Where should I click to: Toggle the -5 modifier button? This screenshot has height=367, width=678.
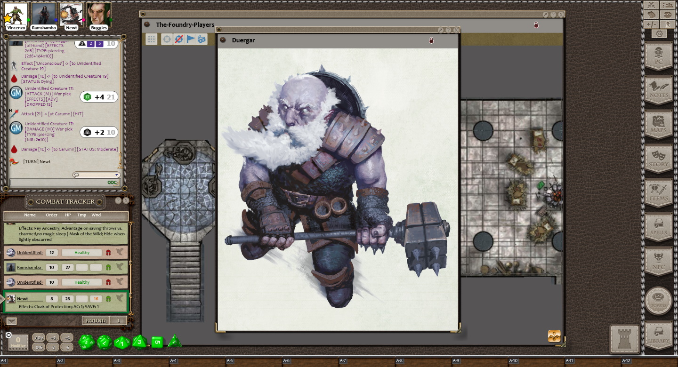pyautogui.click(x=67, y=347)
